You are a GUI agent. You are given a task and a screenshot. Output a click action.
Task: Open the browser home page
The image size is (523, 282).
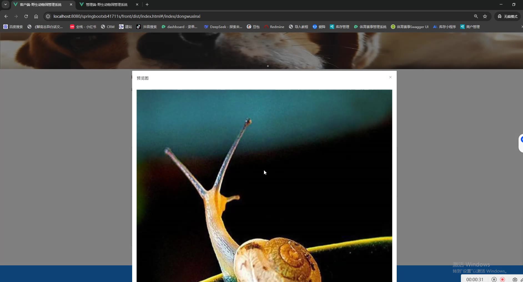36,16
